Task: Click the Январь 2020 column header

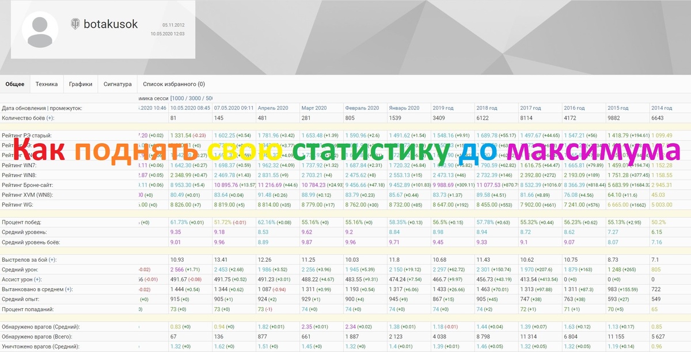Action: 405,108
